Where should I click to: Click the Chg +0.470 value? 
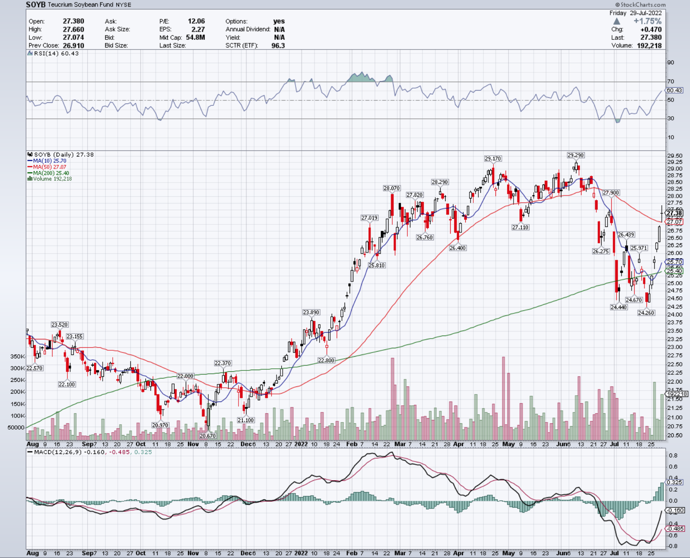(x=651, y=29)
